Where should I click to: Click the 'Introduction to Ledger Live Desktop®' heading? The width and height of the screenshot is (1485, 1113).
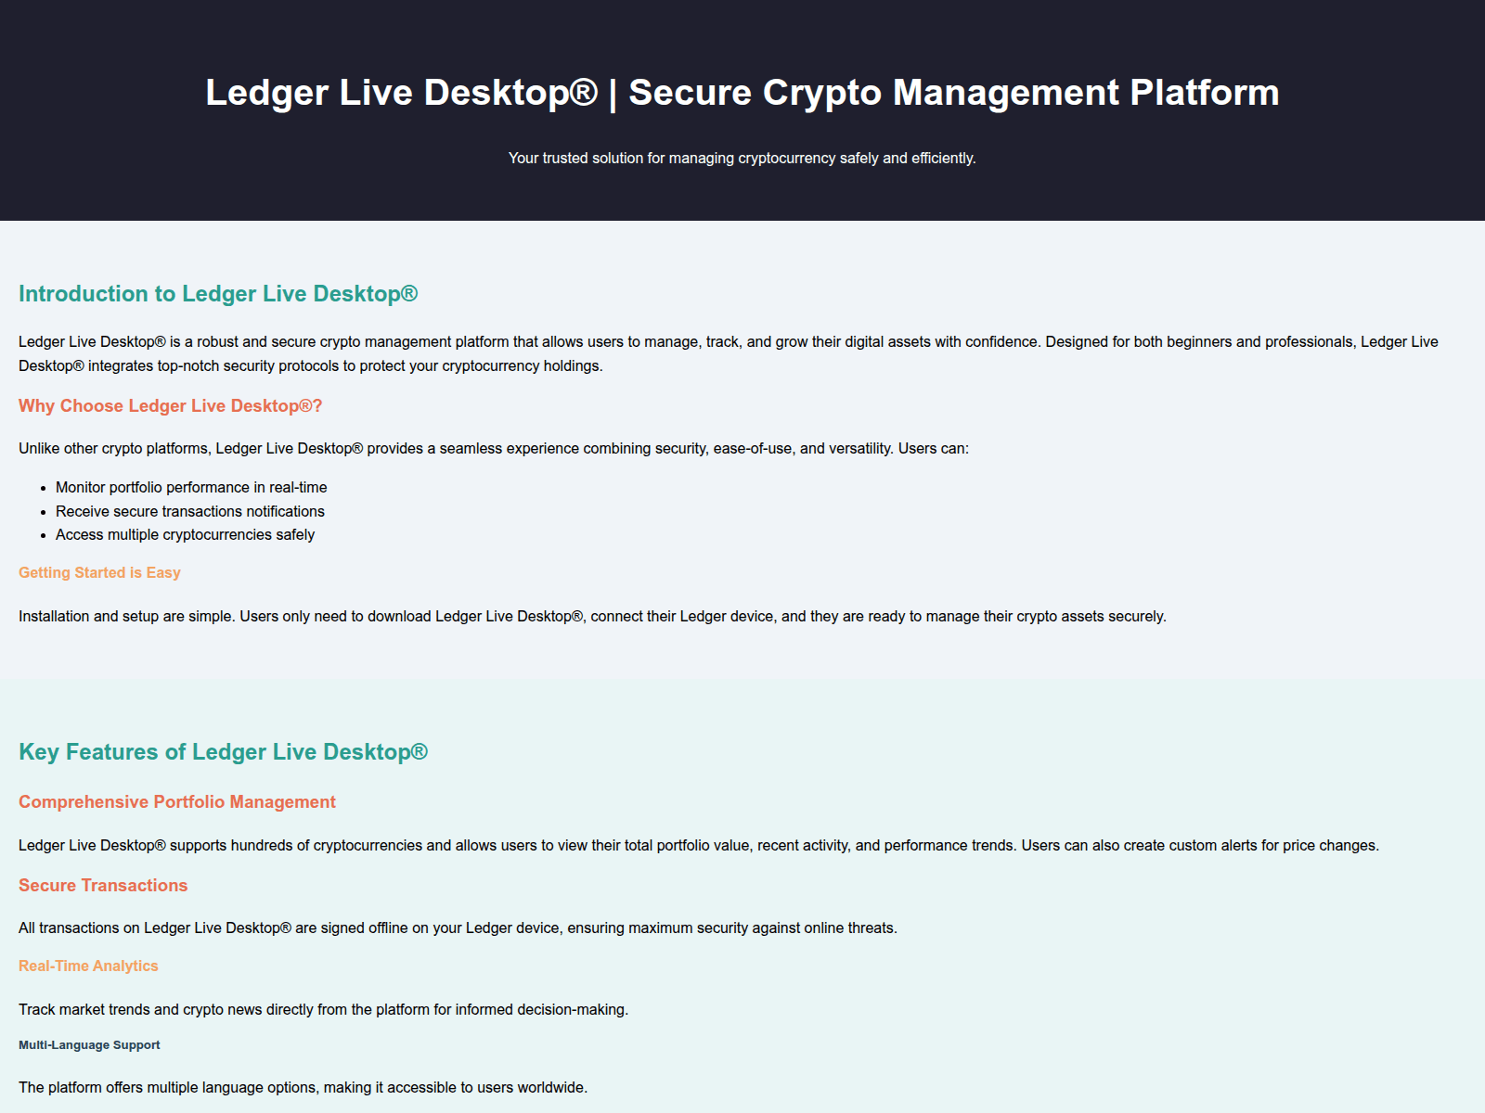(x=218, y=294)
